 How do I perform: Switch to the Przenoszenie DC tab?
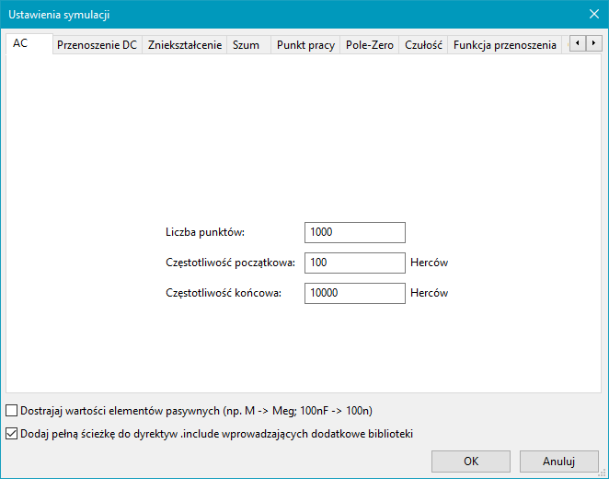[97, 44]
